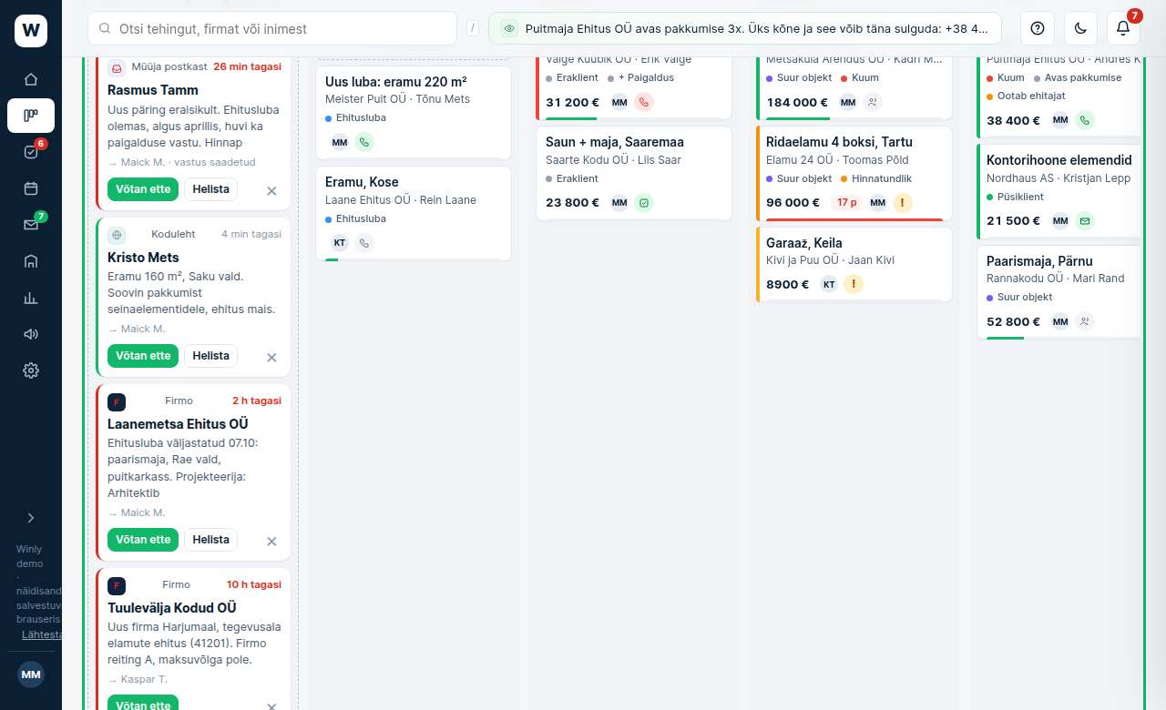Dismiss the Rasmus Tamm lead card
The image size is (1166, 710).
point(271,191)
